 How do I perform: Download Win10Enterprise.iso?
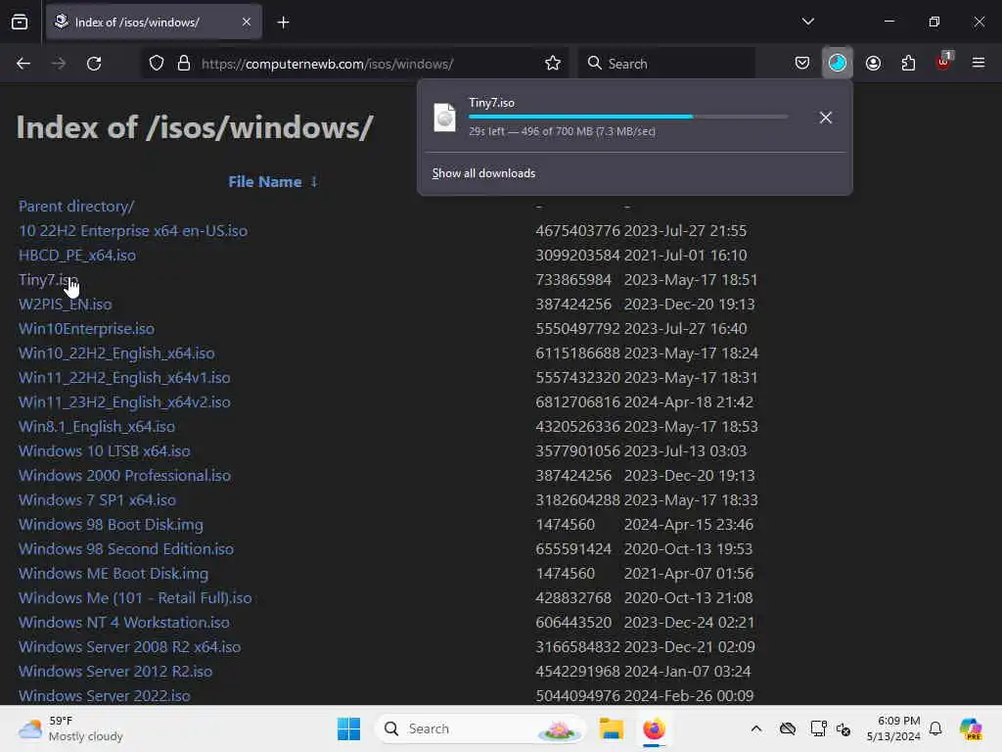(x=86, y=329)
